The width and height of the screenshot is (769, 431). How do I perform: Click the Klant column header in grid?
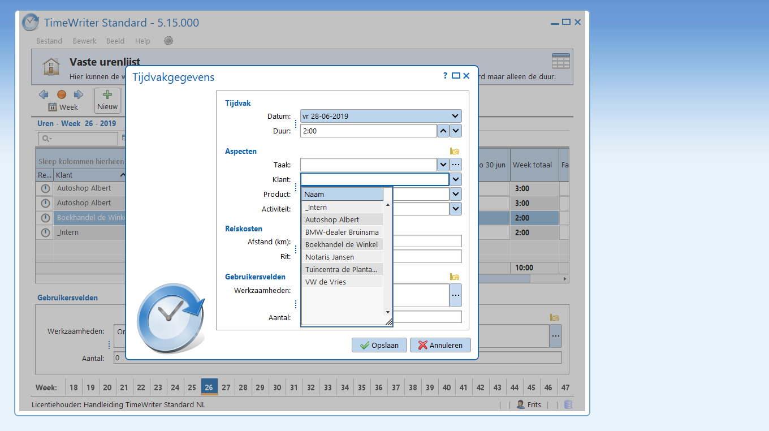coord(89,175)
